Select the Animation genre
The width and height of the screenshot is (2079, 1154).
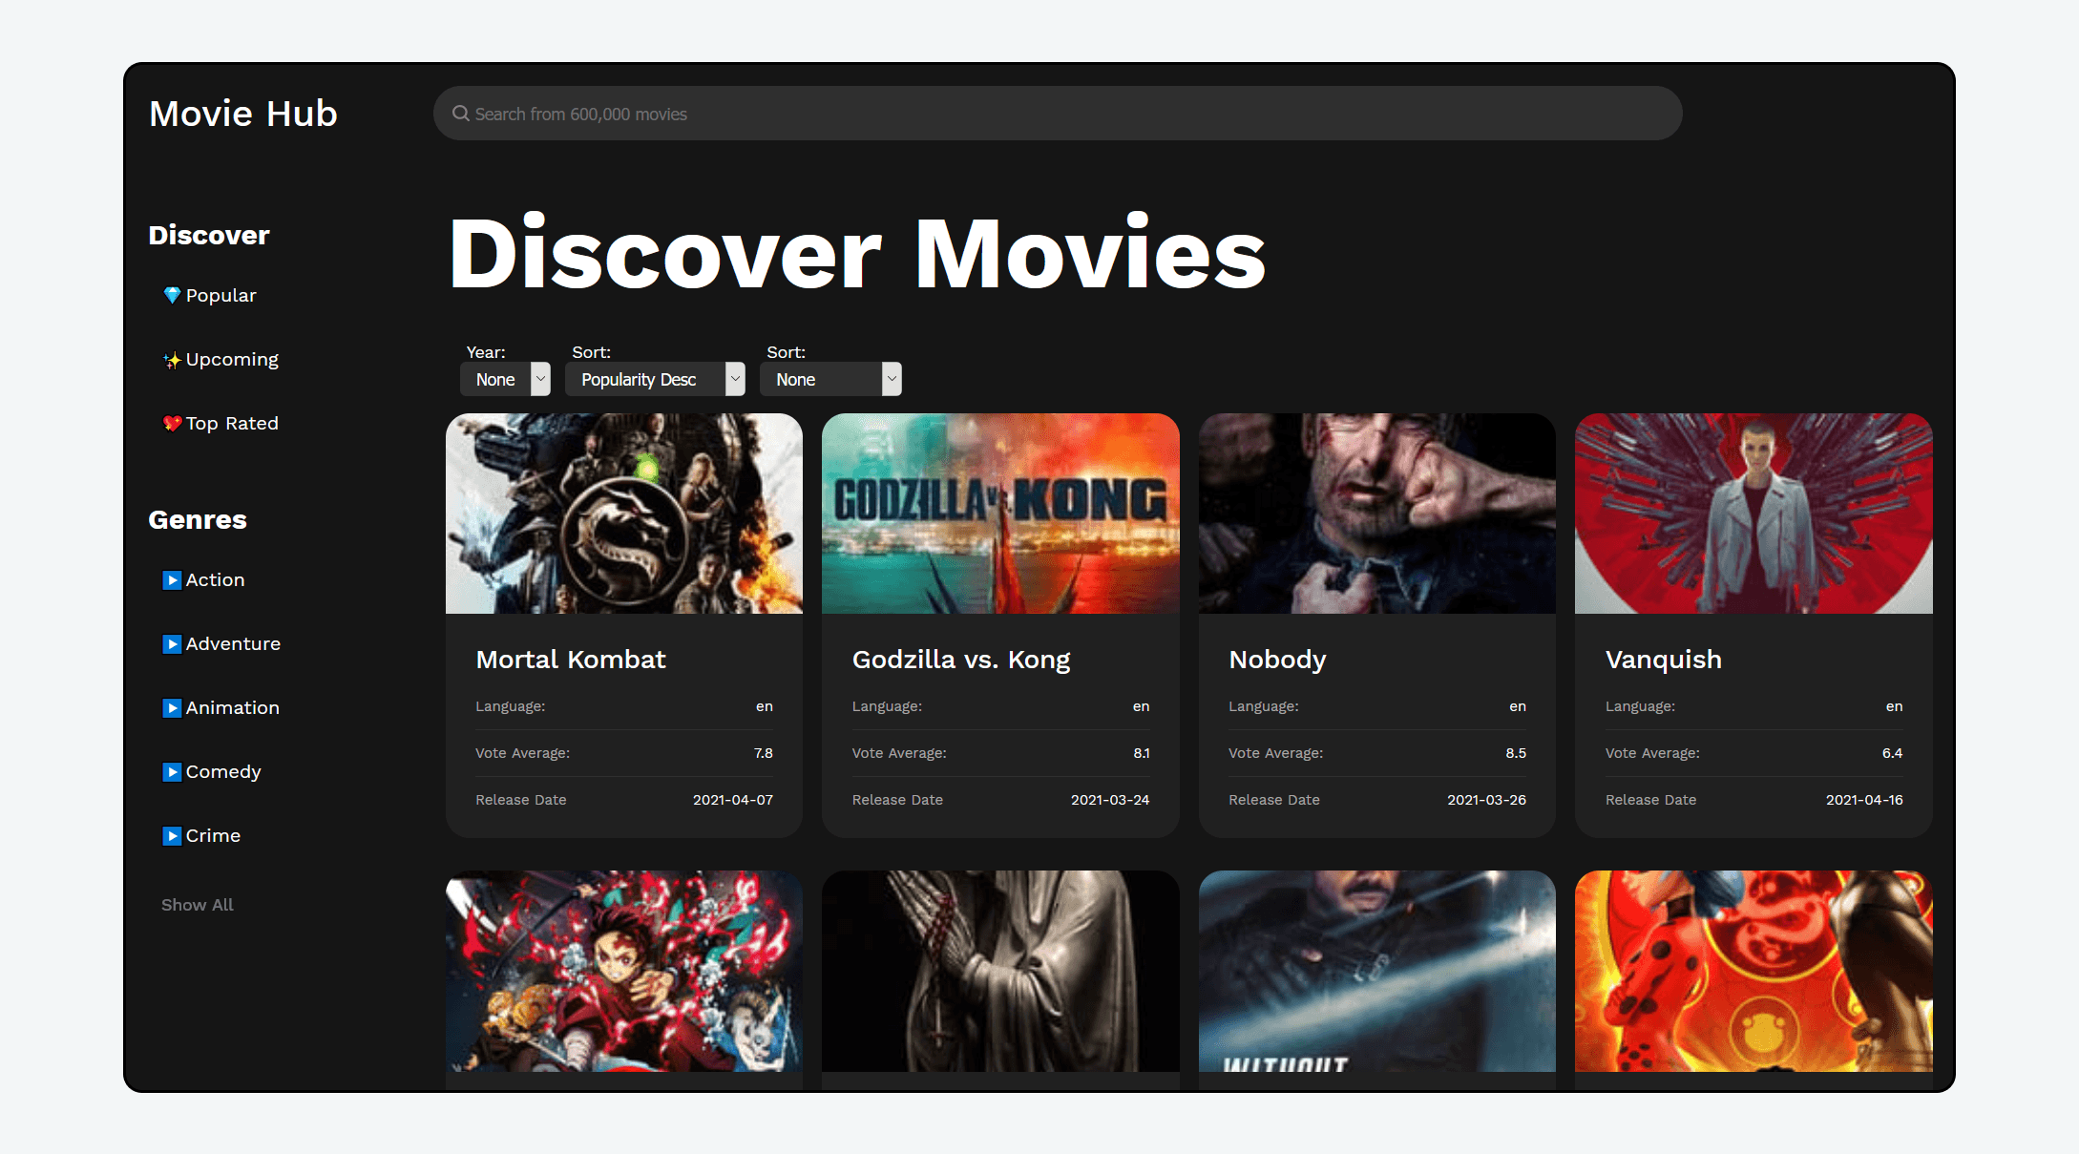(x=232, y=708)
